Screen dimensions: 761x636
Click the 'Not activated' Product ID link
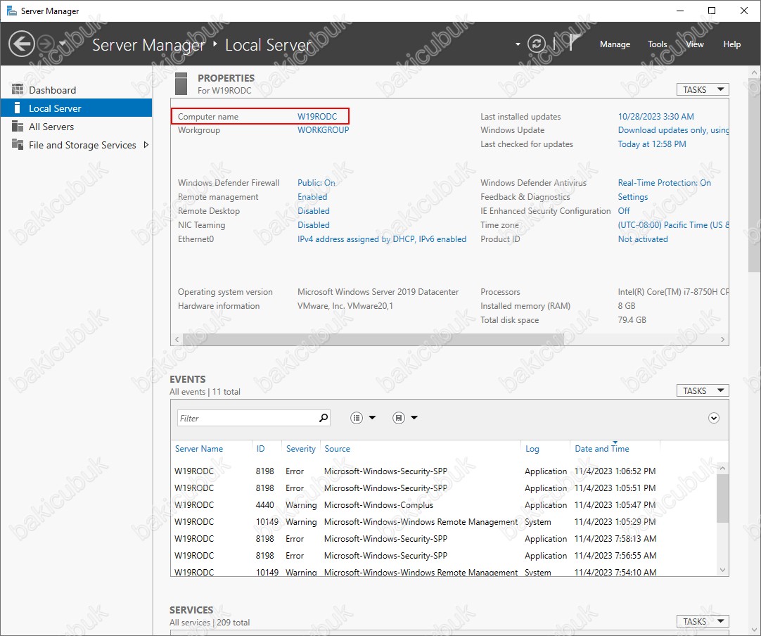[x=643, y=239]
